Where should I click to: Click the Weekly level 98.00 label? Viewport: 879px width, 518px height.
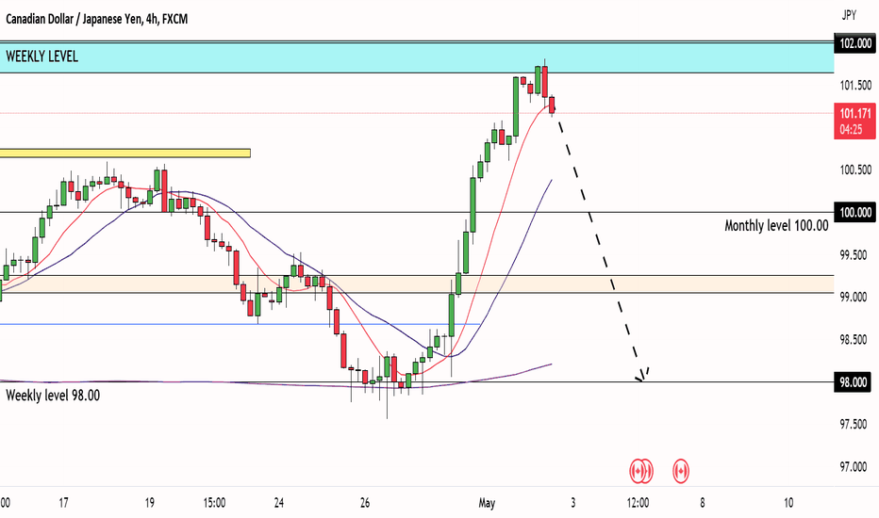[53, 396]
